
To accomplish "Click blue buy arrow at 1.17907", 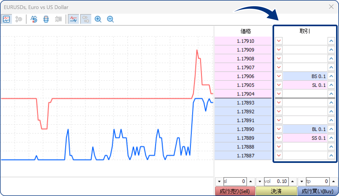I will [331, 68].
